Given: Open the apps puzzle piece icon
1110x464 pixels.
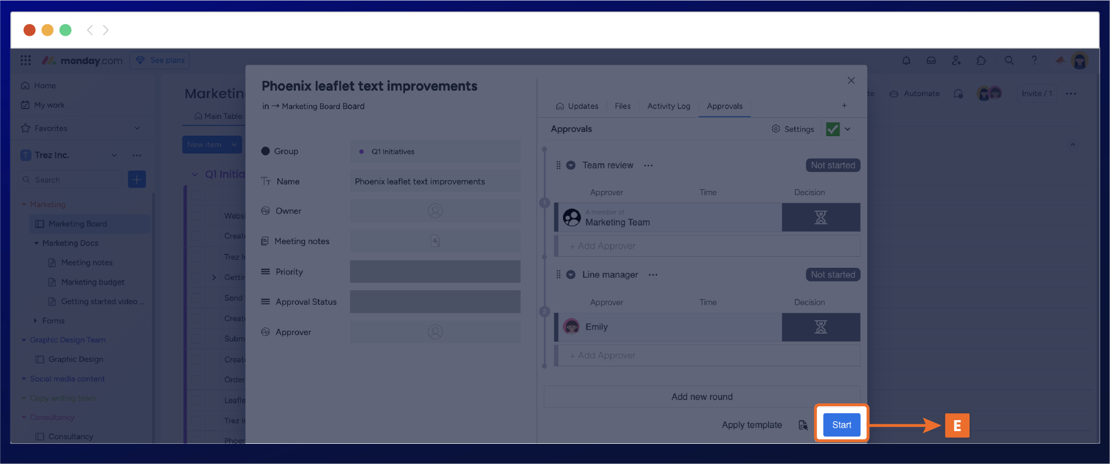Looking at the screenshot, I should (981, 61).
